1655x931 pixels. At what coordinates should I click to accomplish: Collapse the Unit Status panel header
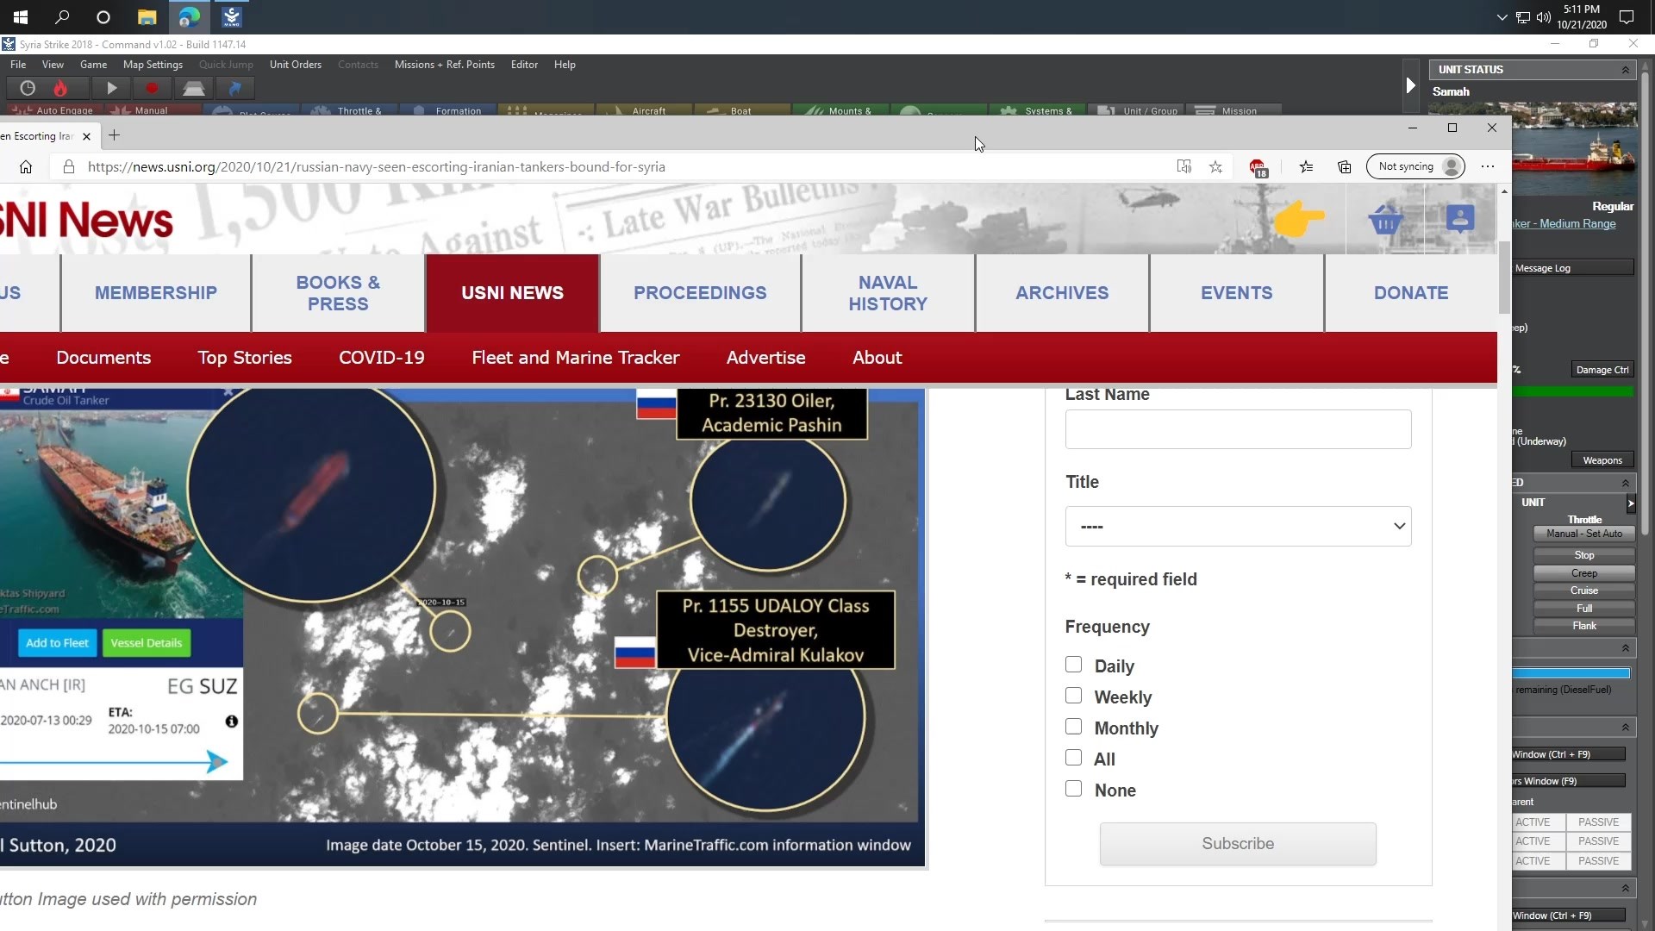(x=1626, y=70)
